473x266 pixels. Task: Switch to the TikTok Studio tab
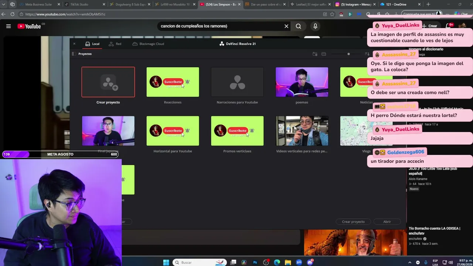(84, 4)
